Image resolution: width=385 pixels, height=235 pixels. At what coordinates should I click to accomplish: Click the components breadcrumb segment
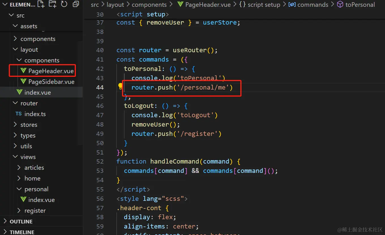tap(149, 5)
